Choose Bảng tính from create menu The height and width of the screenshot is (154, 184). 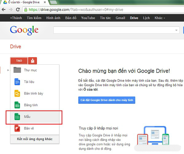35,105
